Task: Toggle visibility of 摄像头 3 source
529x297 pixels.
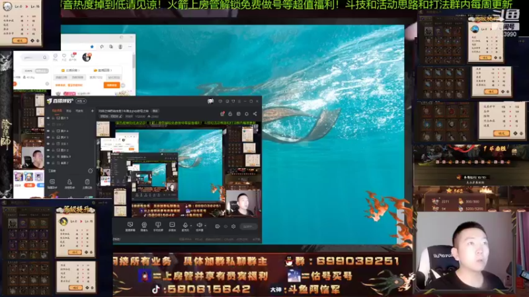Action: (48, 156)
